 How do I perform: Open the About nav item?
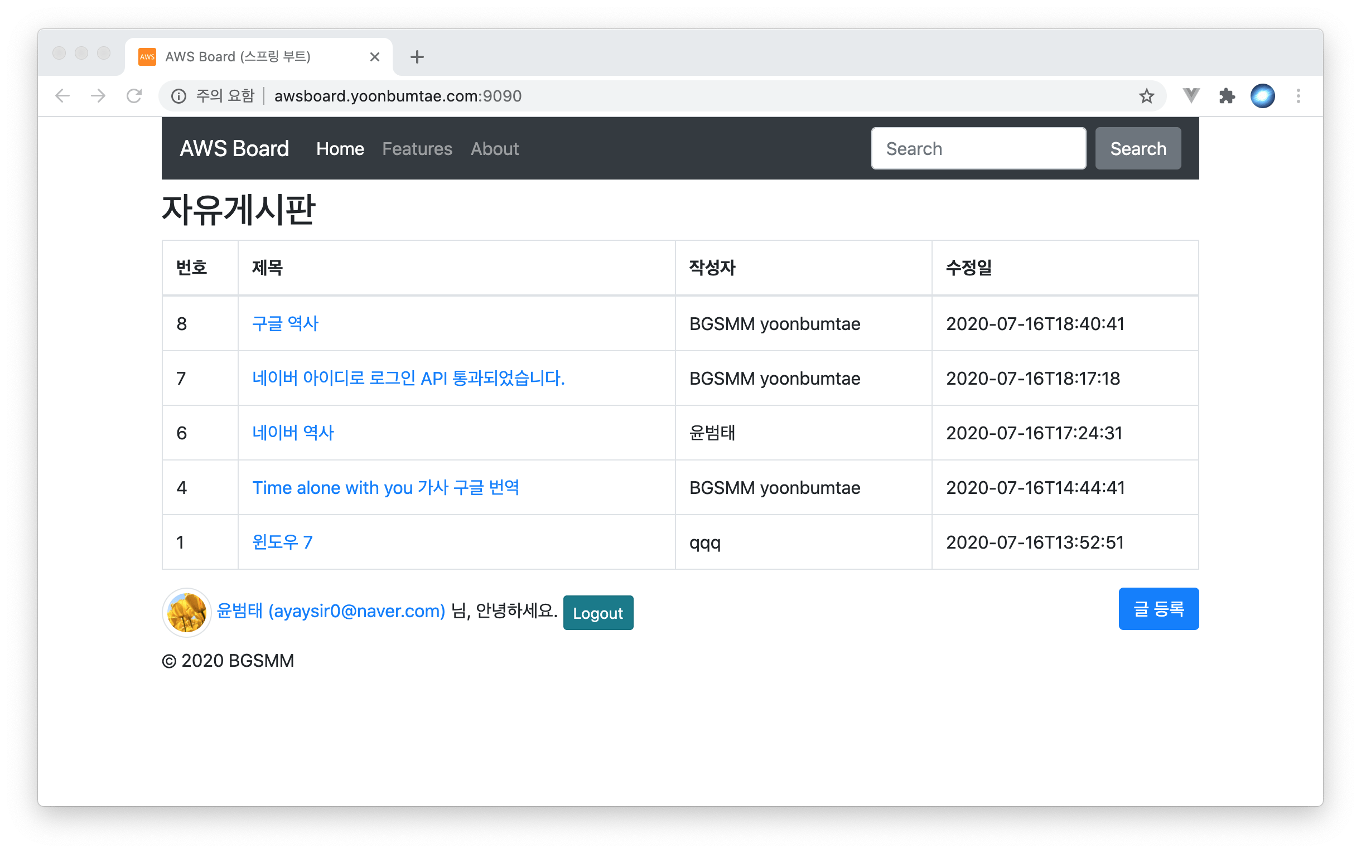coord(494,149)
